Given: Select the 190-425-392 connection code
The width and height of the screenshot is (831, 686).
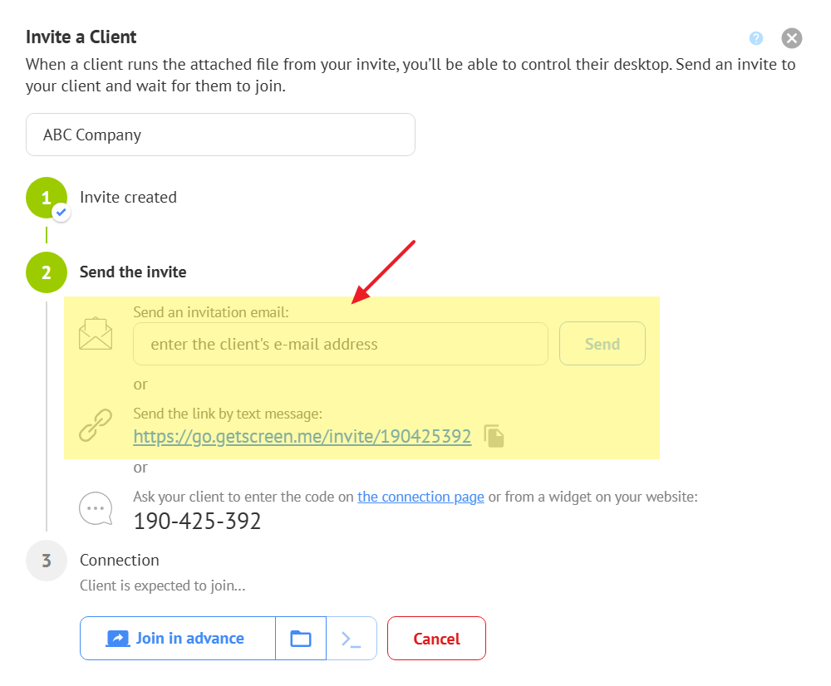Looking at the screenshot, I should [x=198, y=522].
